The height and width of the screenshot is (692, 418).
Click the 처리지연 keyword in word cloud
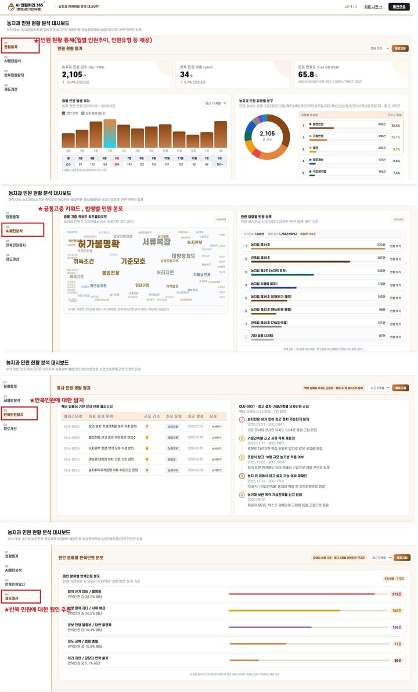point(165,272)
